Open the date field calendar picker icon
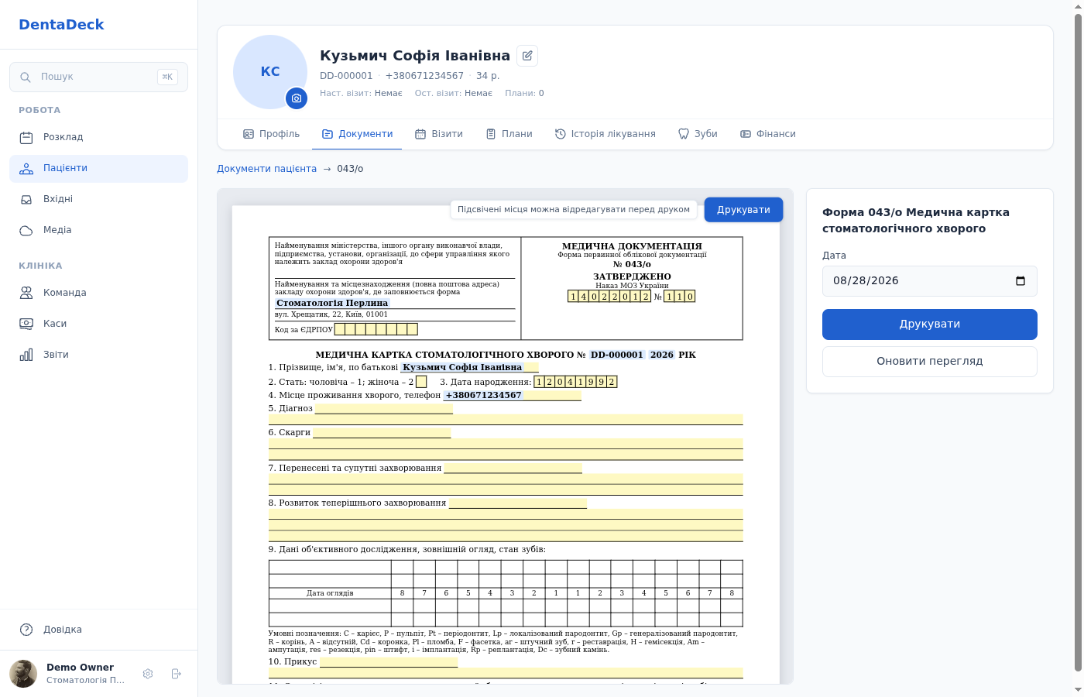The image size is (1084, 697). (x=1021, y=281)
